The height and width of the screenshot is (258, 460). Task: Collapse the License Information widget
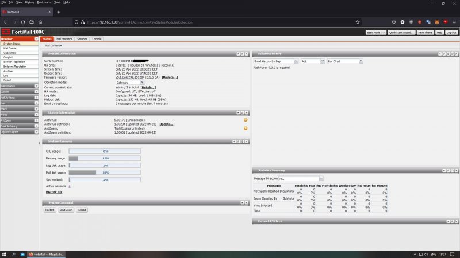point(238,112)
